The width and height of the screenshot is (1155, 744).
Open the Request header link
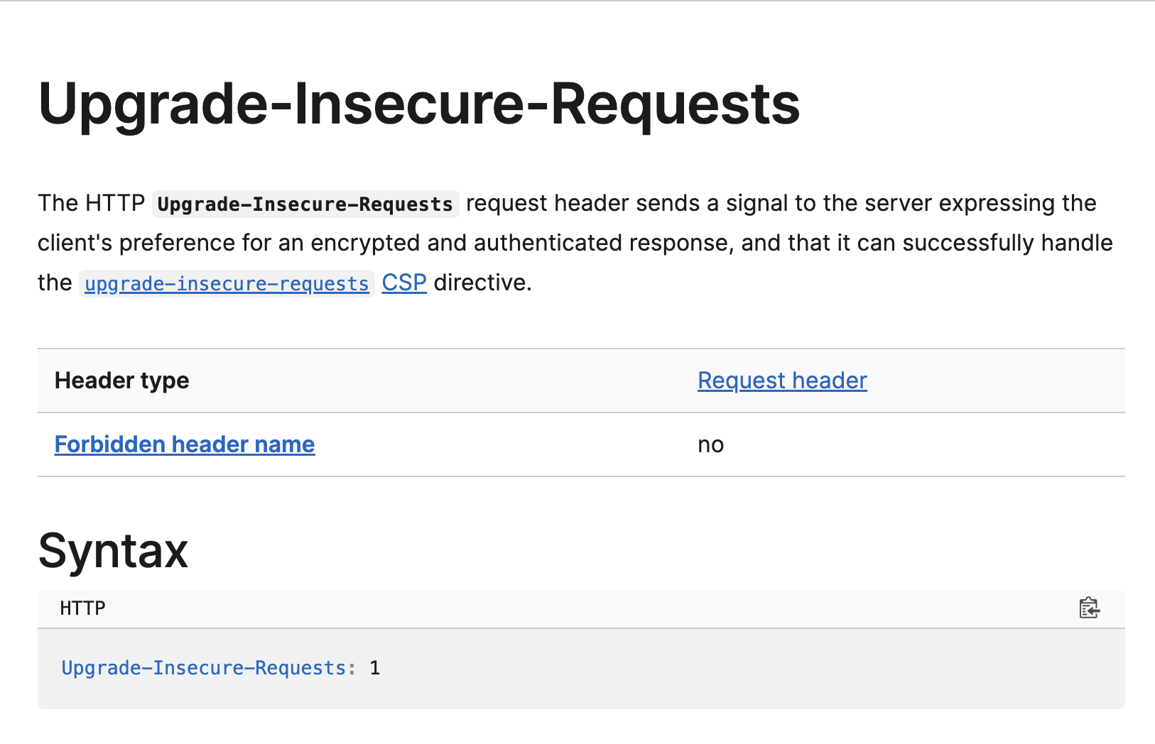(x=782, y=381)
